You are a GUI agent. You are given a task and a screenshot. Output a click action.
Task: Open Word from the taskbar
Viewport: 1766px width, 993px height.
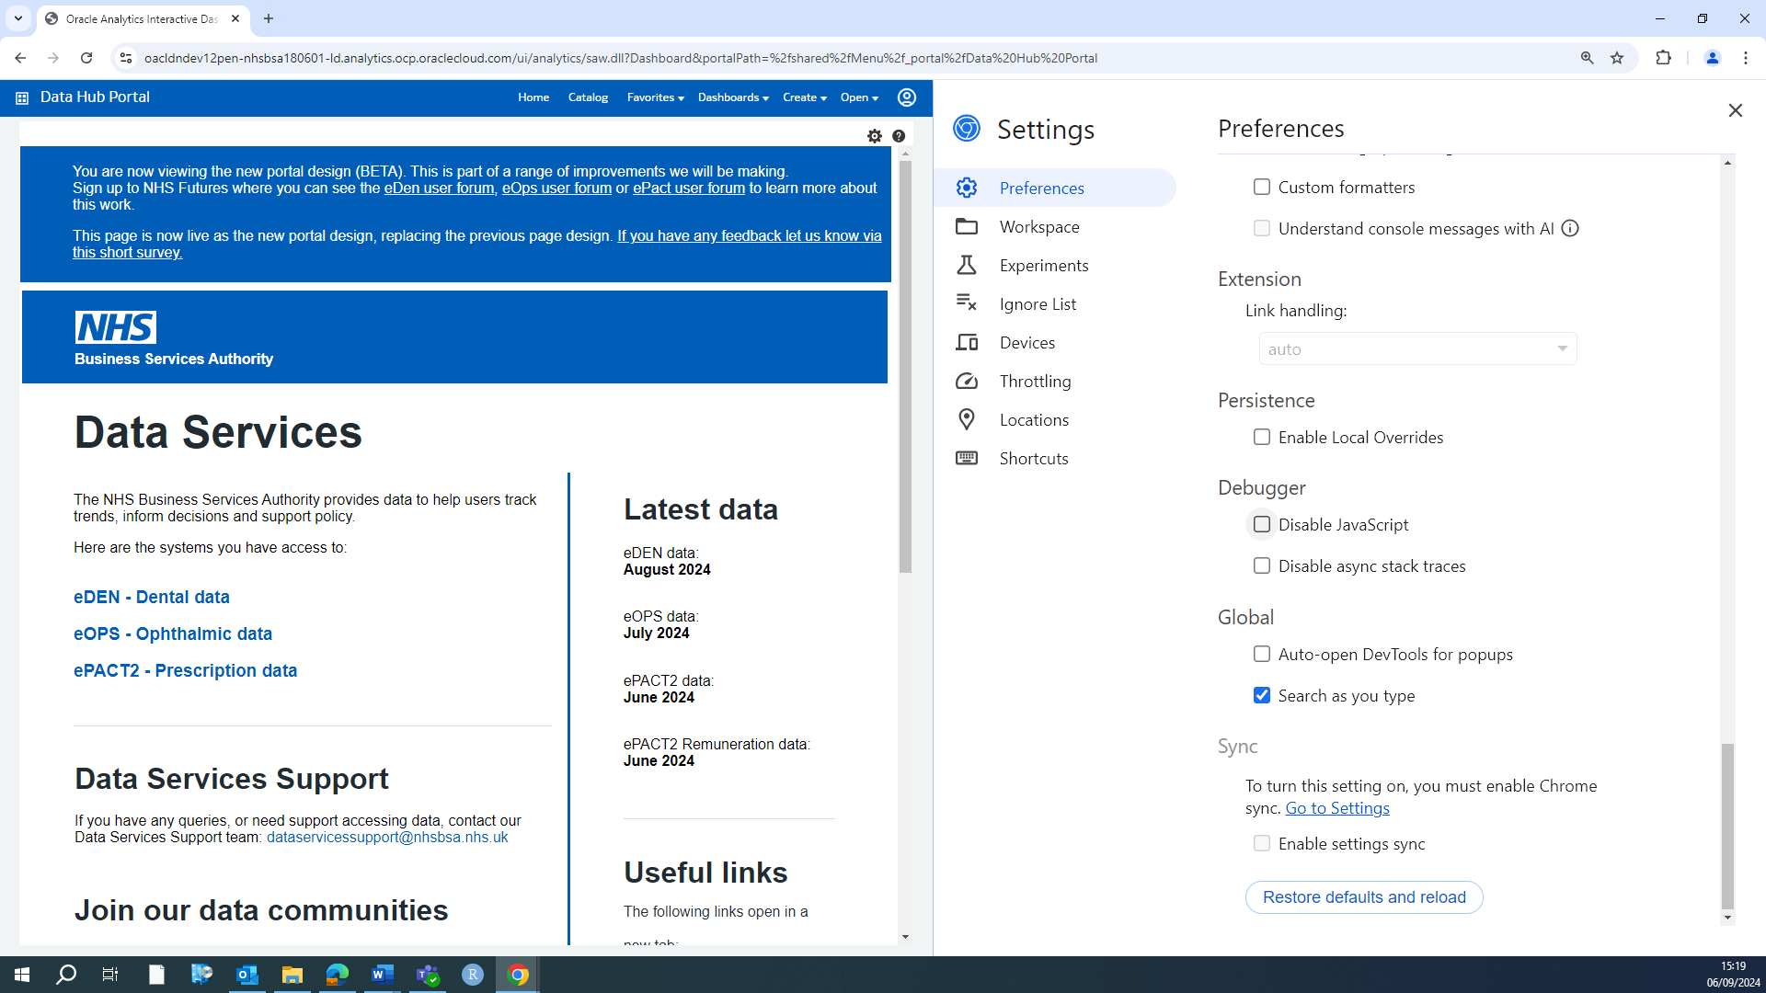click(x=383, y=975)
